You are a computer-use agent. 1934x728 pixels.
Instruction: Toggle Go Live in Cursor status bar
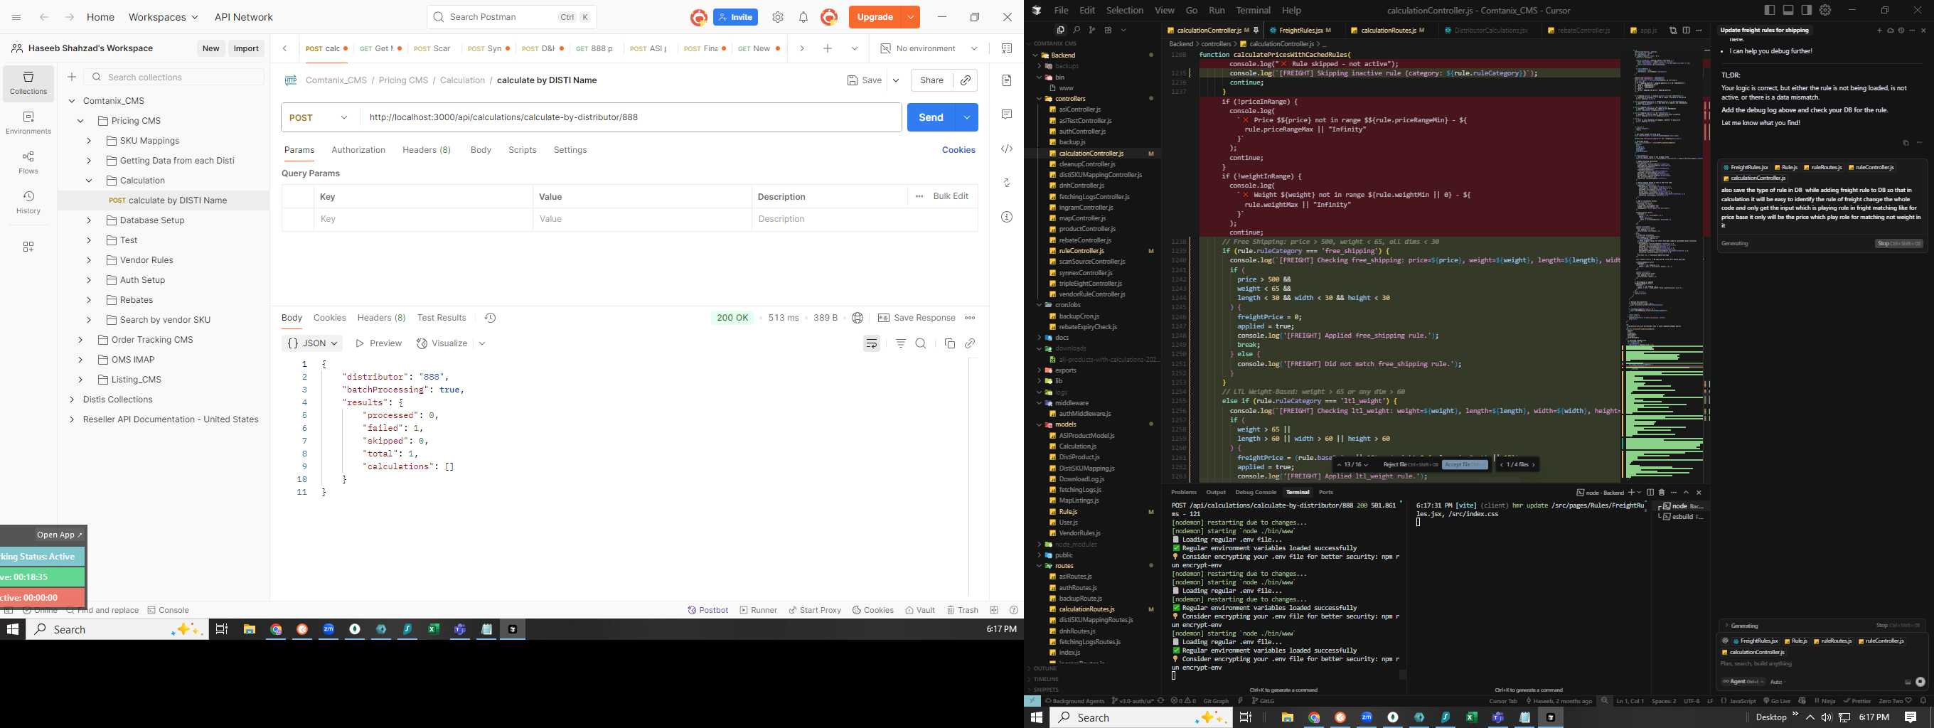point(1776,701)
